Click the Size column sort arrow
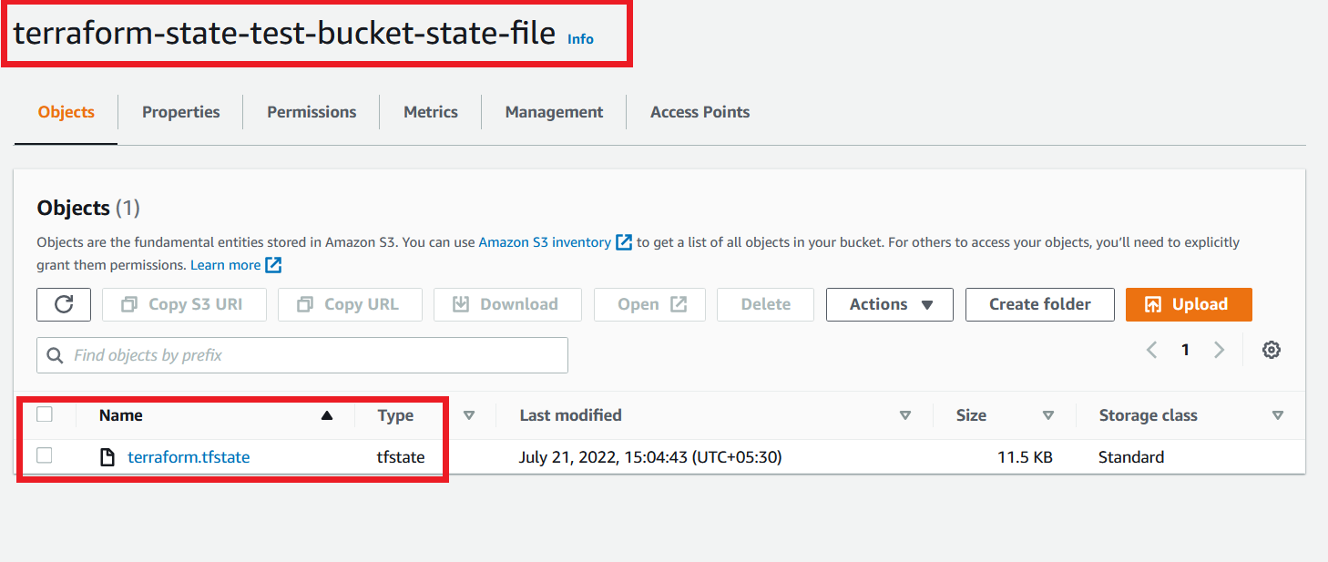1328x562 pixels. (x=1048, y=415)
